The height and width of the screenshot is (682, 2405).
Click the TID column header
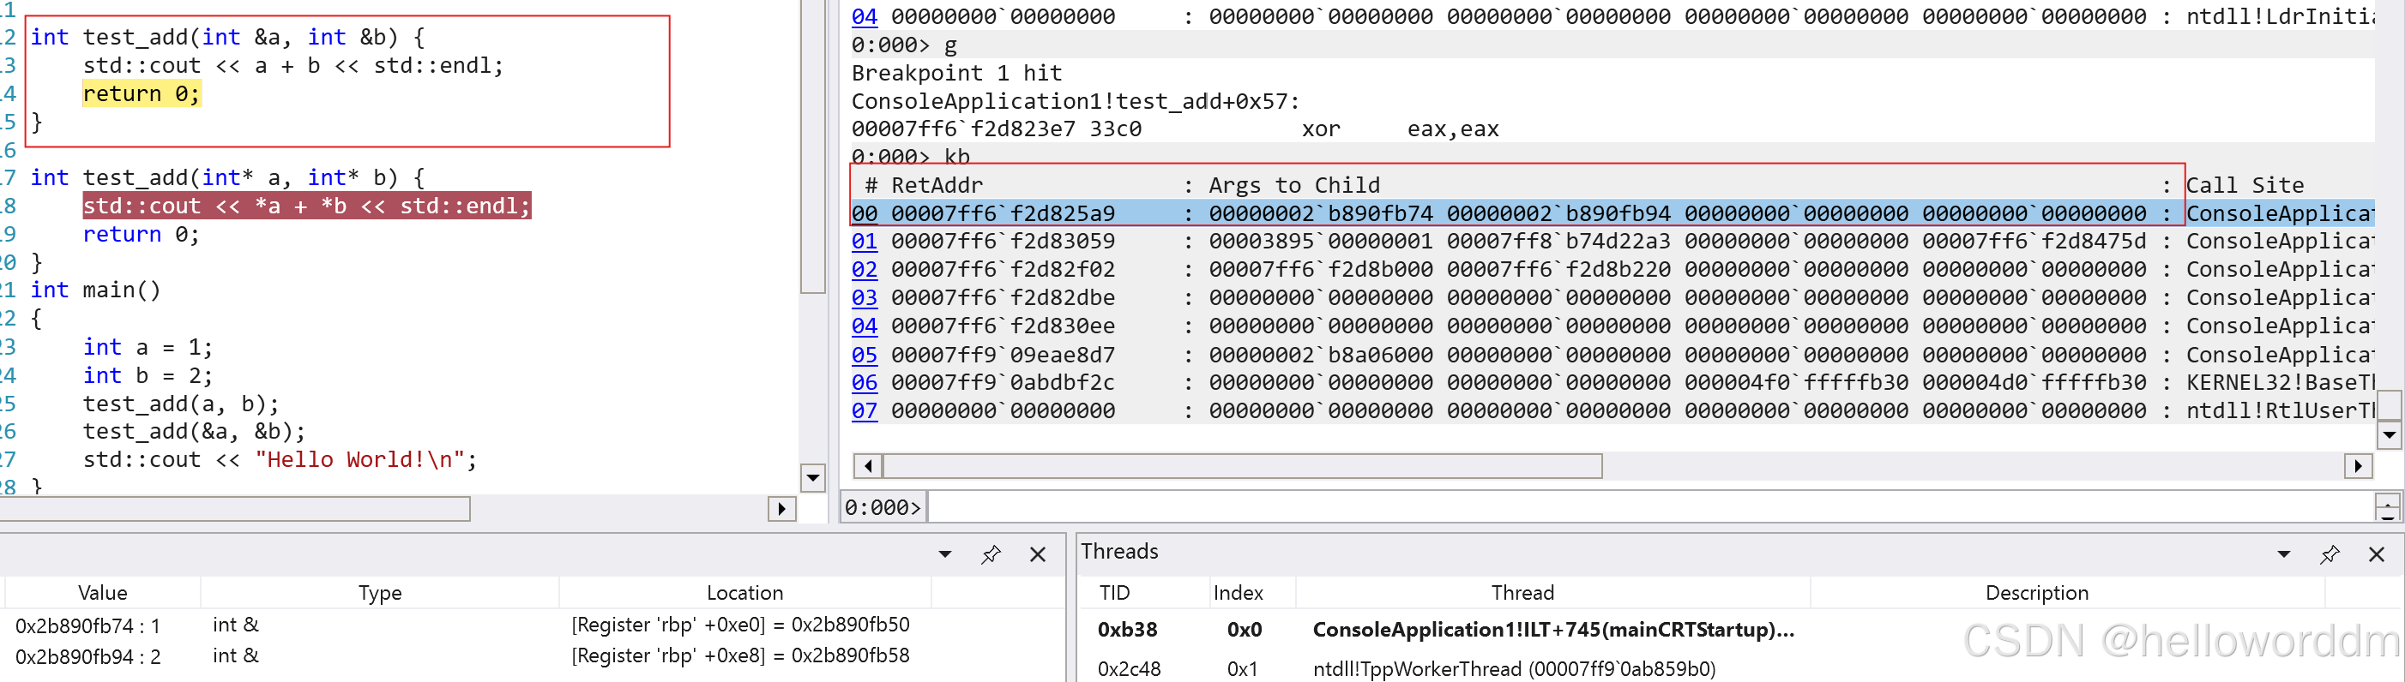click(1115, 592)
